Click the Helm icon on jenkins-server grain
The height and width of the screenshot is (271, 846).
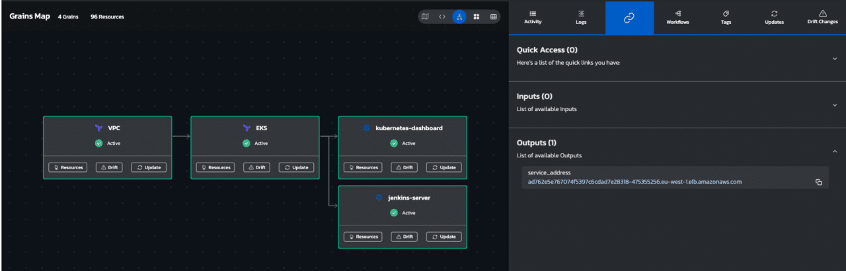[x=379, y=198]
